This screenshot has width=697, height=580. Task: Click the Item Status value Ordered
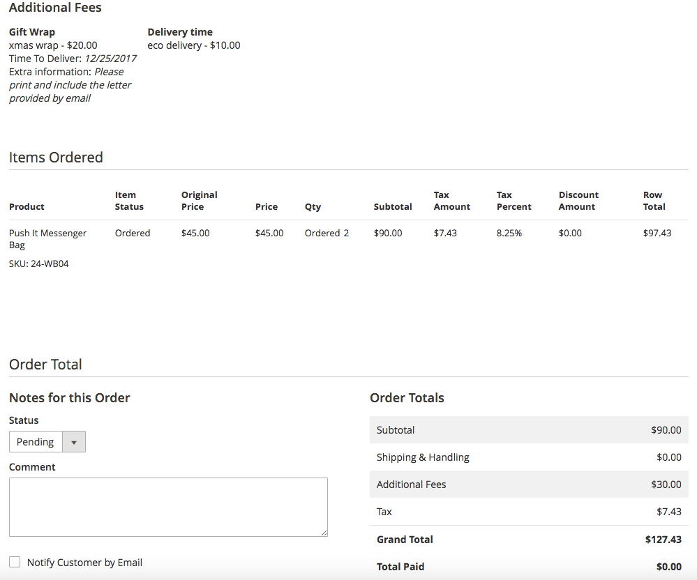(133, 233)
